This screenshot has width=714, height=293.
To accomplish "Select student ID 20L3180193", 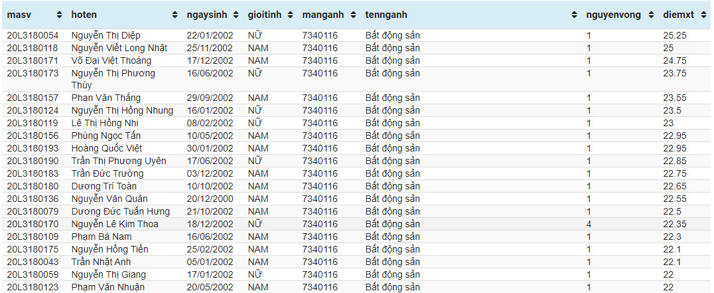I will [33, 149].
